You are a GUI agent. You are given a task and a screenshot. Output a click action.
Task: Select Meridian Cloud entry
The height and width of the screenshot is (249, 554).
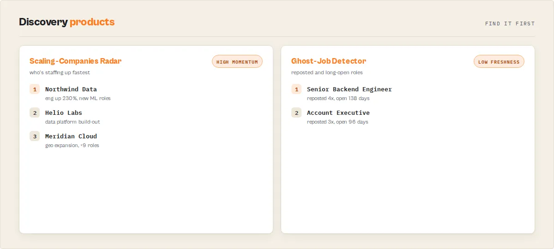tap(71, 136)
